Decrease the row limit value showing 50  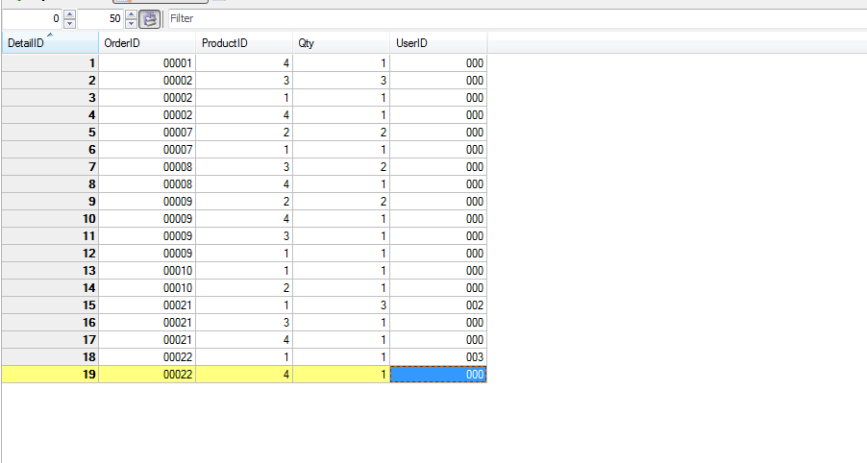click(x=131, y=24)
